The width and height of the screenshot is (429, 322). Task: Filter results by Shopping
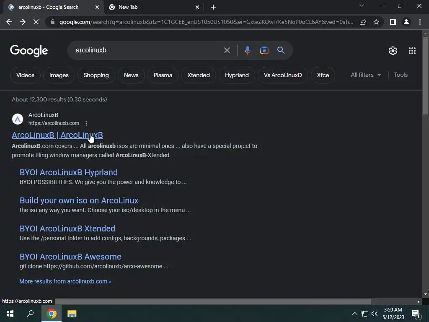click(96, 75)
